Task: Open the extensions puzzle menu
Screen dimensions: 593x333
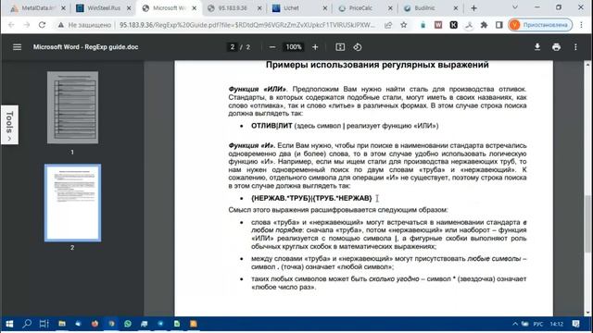Action: pyautogui.click(x=484, y=25)
